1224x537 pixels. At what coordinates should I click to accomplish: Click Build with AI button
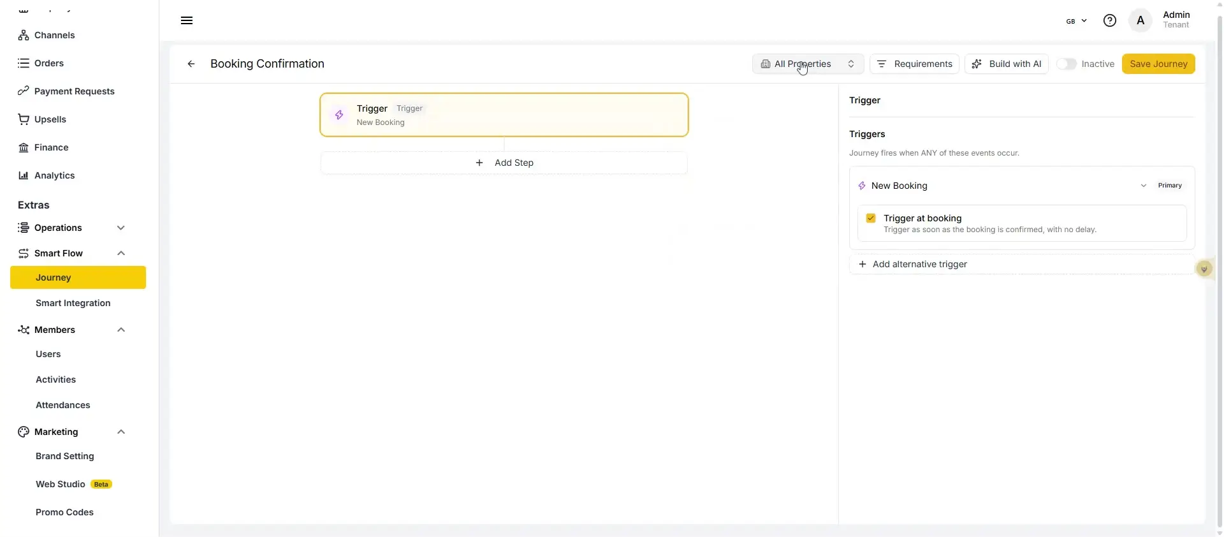coord(1006,64)
